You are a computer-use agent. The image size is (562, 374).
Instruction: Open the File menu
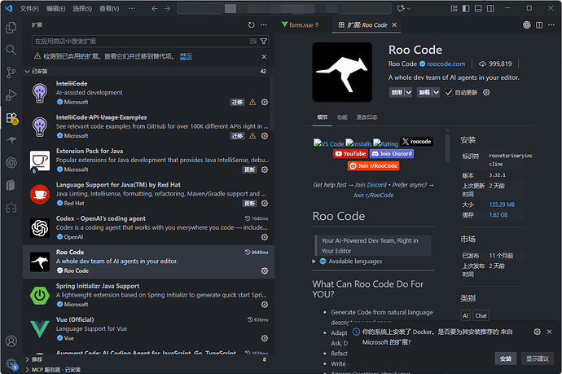29,9
